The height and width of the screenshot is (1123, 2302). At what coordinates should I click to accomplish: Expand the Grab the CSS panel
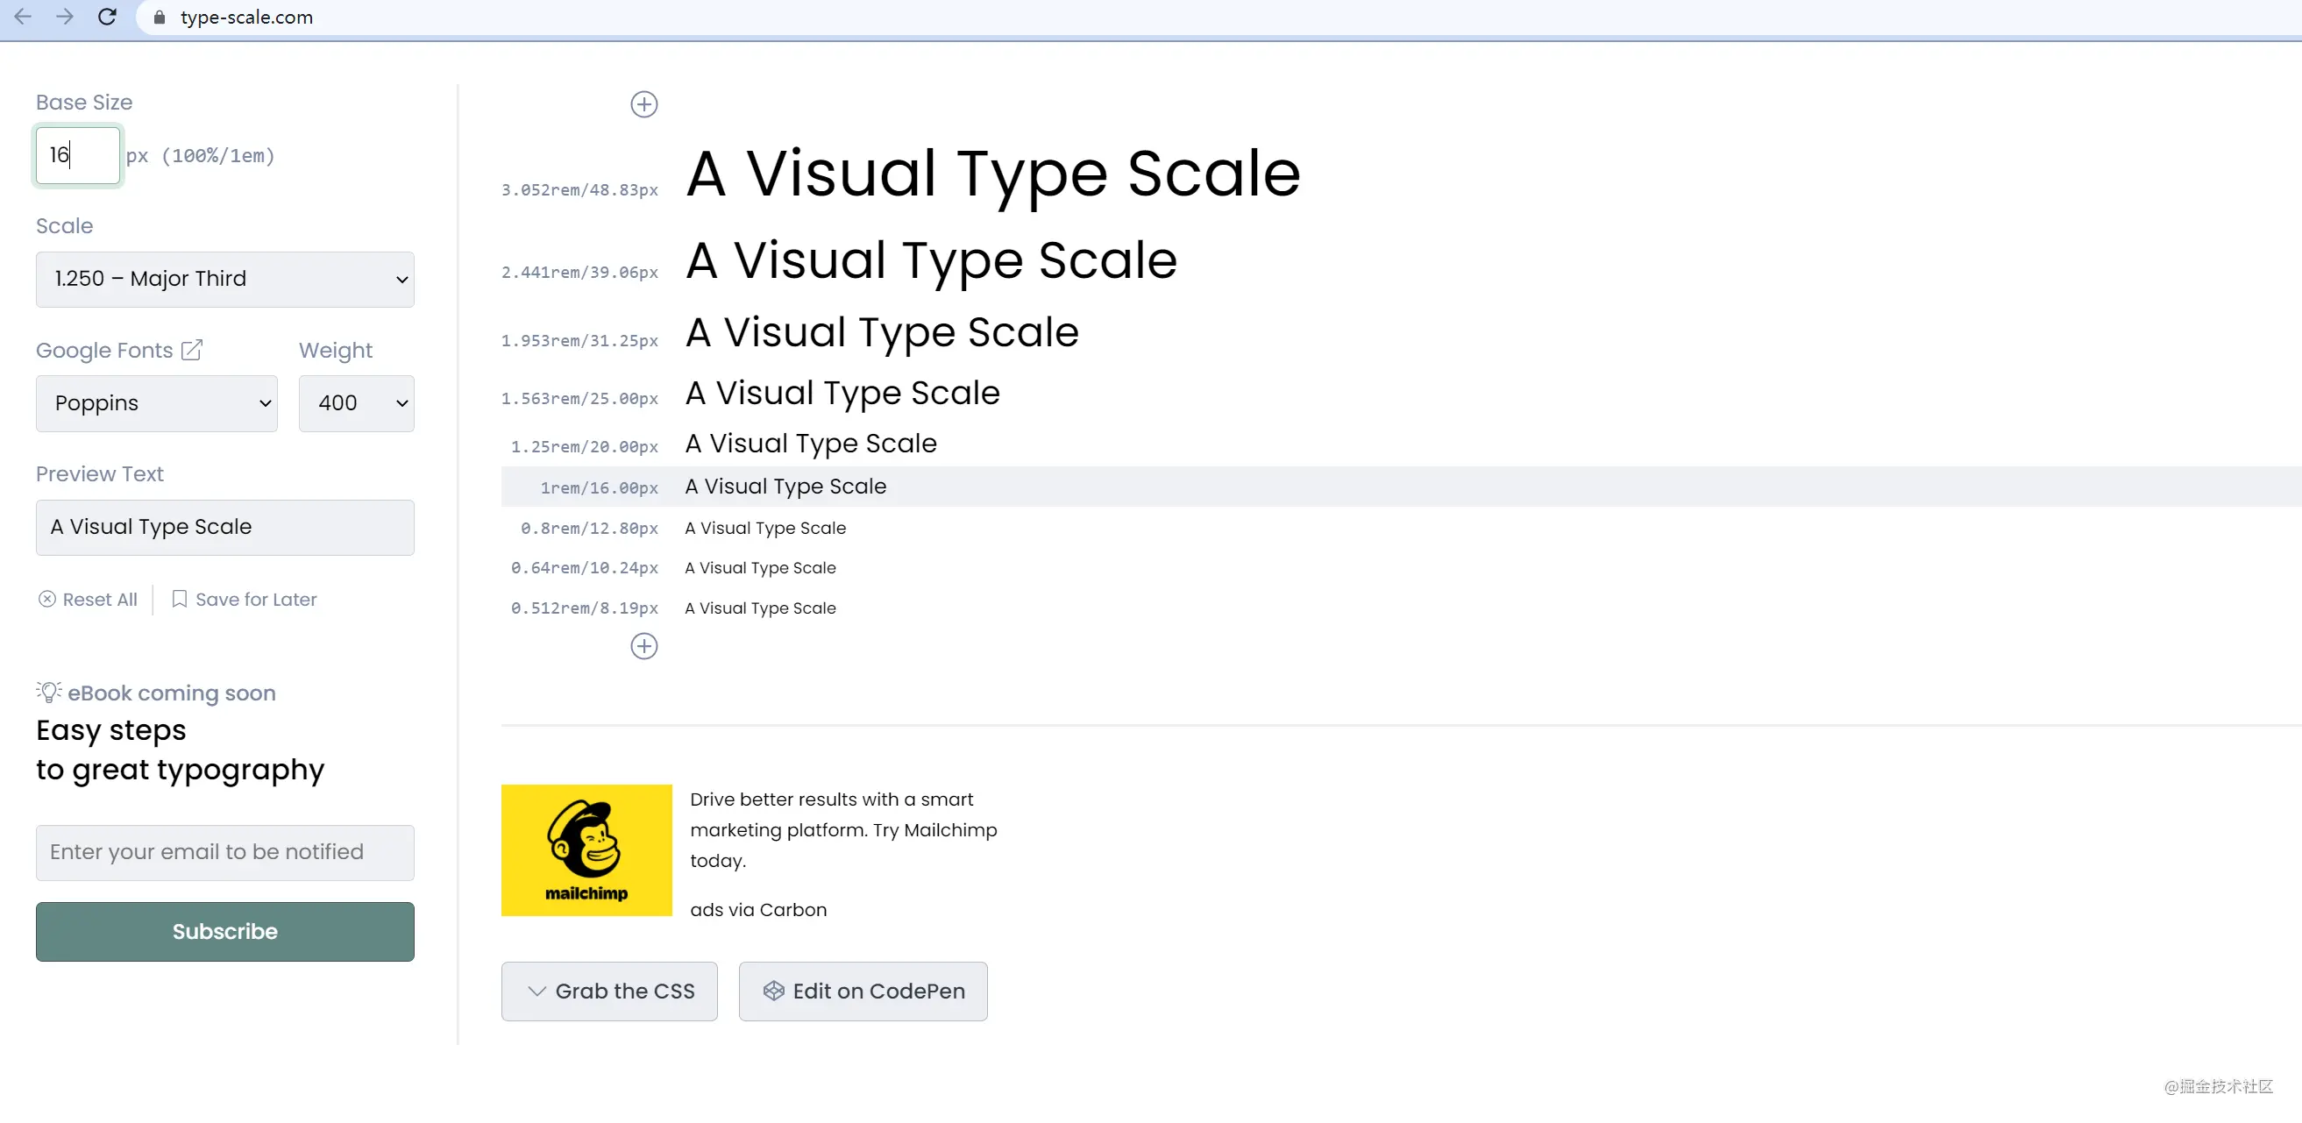pyautogui.click(x=608, y=991)
